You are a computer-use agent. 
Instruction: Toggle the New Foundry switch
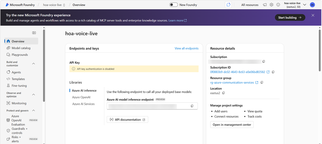point(173,5)
